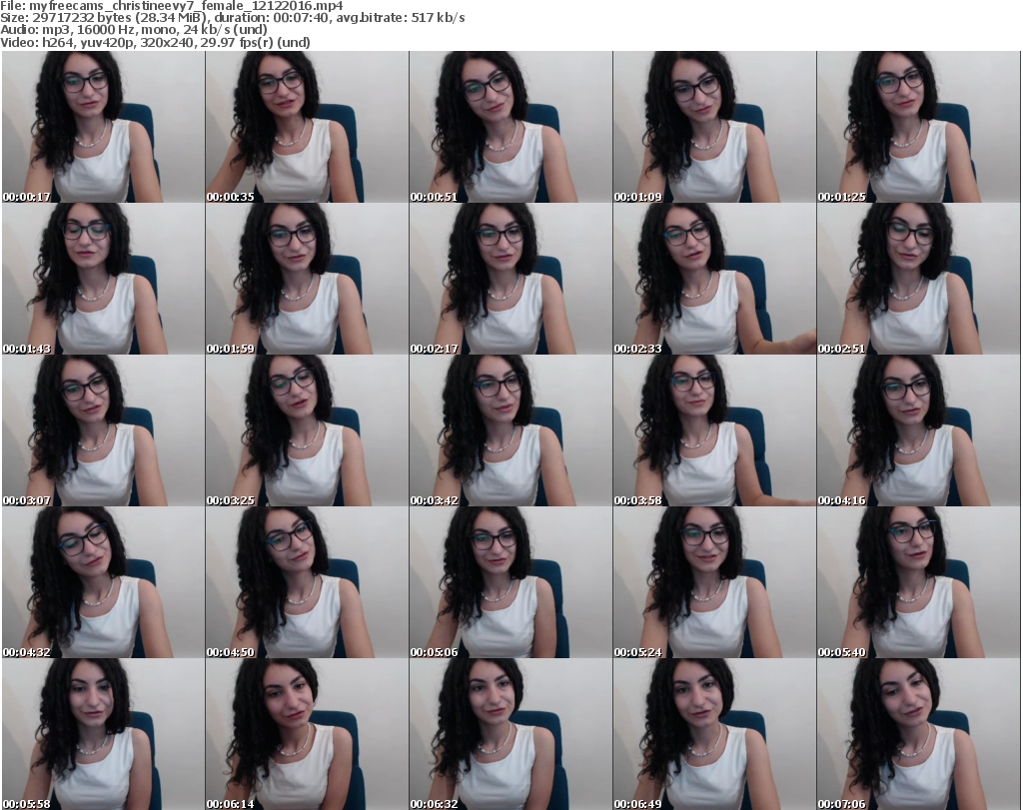Viewport: 1023px width, 810px height.
Task: Click the File name header line
Action: (x=172, y=6)
